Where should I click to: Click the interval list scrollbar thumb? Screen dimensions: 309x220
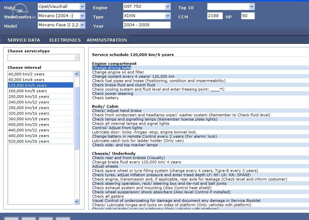click(x=77, y=118)
